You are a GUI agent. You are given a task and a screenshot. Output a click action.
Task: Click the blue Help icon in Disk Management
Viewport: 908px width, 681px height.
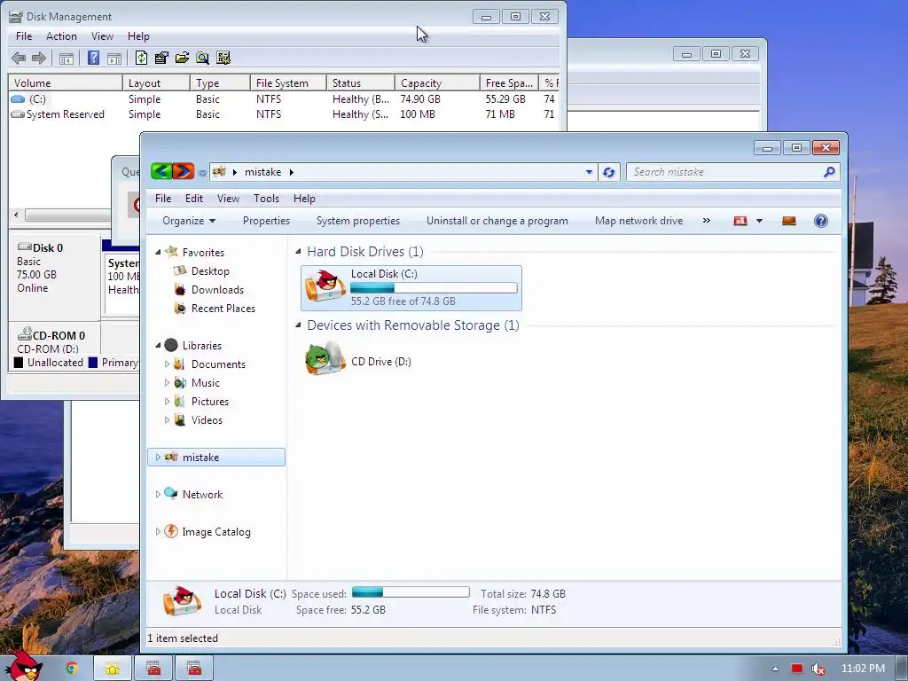point(93,58)
